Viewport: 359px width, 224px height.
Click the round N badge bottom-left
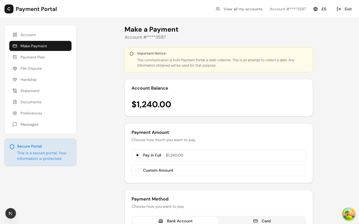tap(11, 213)
